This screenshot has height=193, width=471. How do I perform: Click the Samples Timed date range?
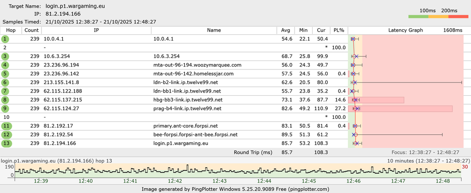(100, 22)
